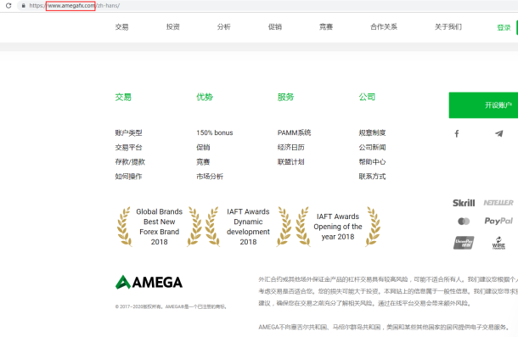Click the green 优势 footer heading

tap(205, 97)
